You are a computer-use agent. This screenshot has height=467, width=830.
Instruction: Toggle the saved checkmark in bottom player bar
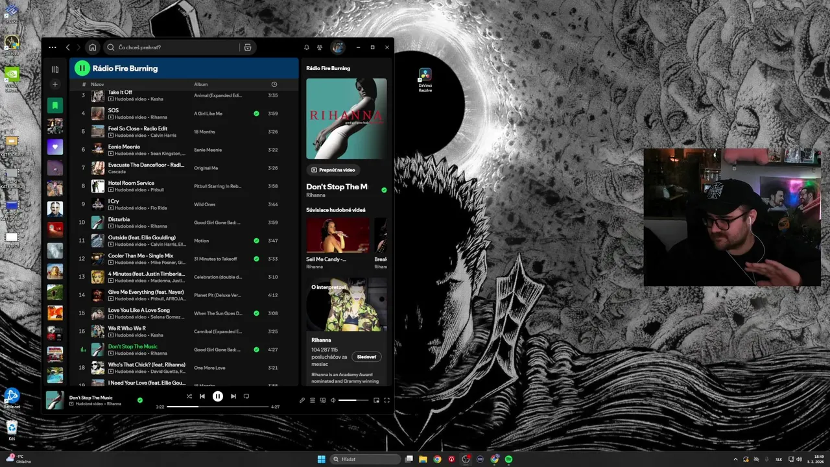tap(139, 400)
